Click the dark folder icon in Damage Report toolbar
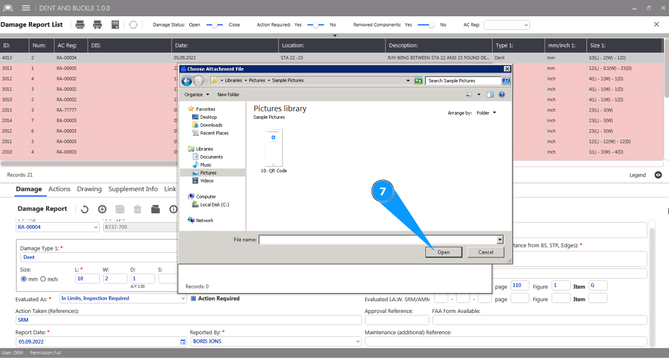The width and height of the screenshot is (669, 358). click(x=155, y=209)
